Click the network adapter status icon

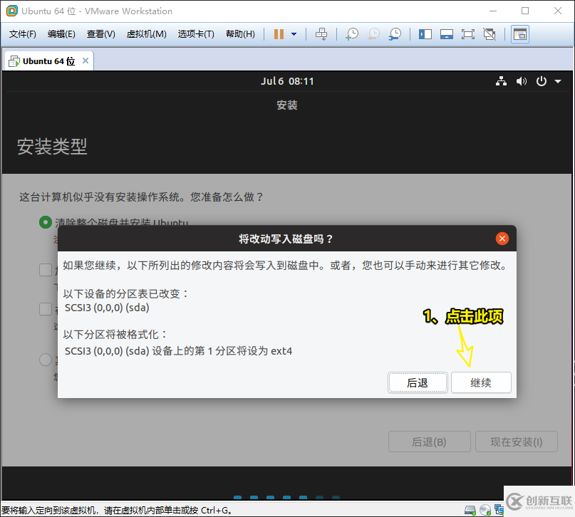click(499, 510)
